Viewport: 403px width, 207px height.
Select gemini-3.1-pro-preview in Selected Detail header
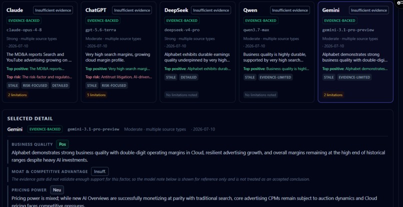pyautogui.click(x=93, y=129)
